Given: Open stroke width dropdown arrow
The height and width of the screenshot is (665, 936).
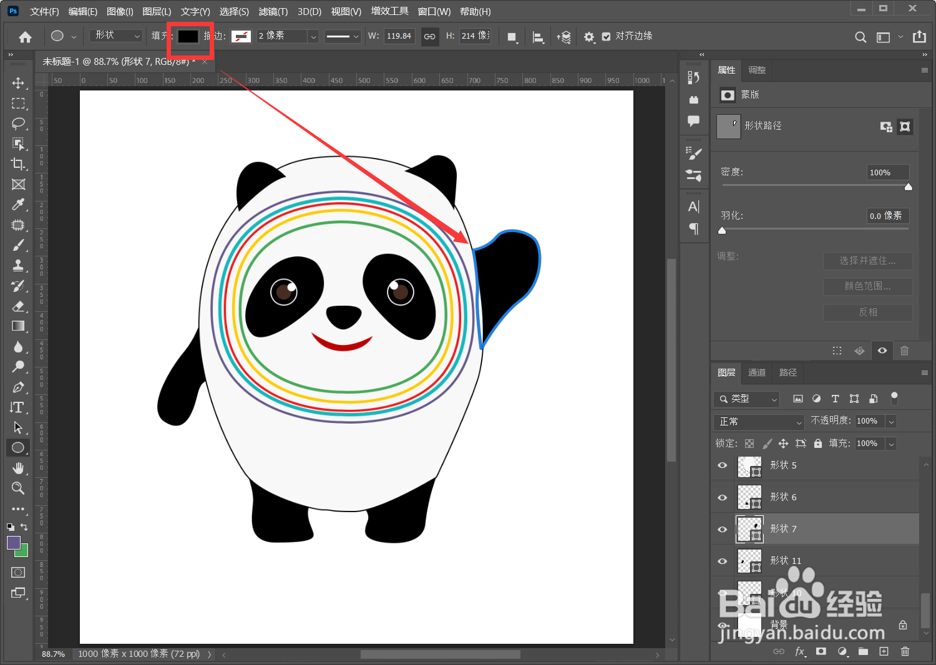Looking at the screenshot, I should coord(313,36).
